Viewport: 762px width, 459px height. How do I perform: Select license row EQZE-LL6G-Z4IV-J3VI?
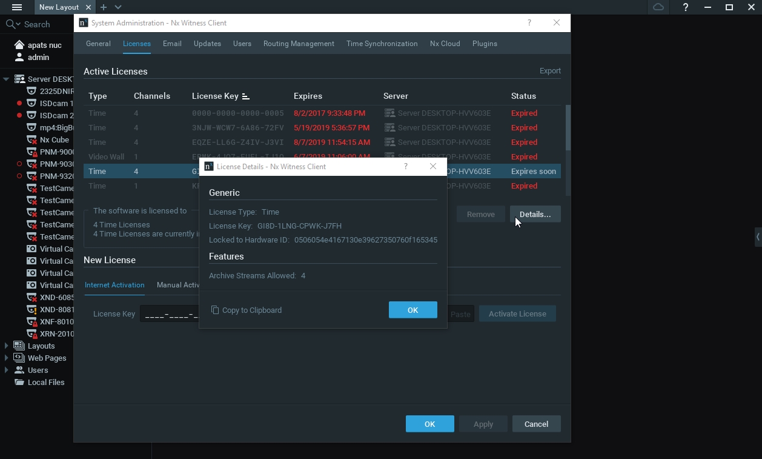tap(322, 142)
